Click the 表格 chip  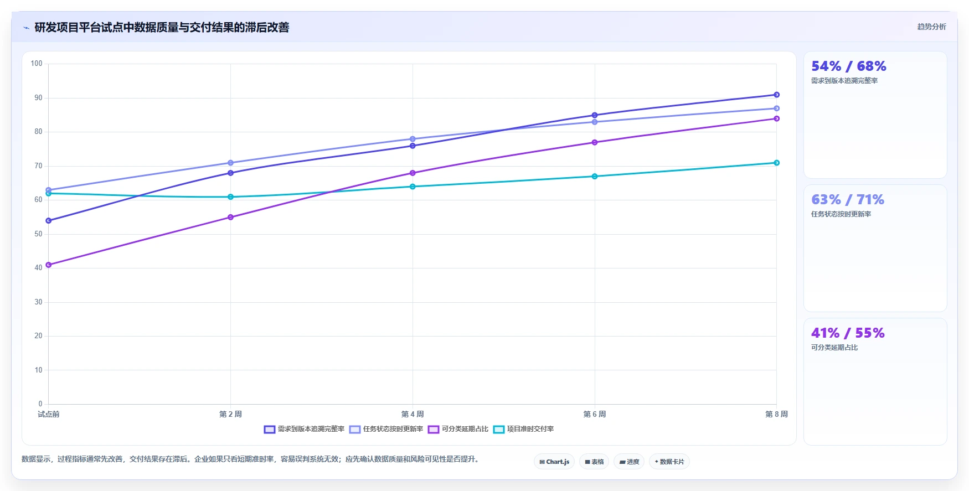[594, 462]
